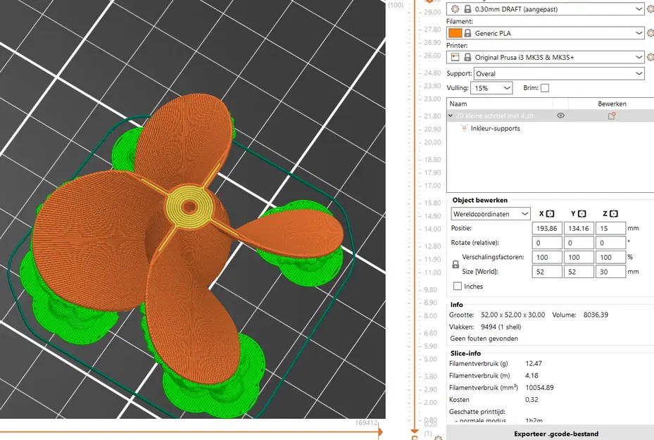Click the Size Y field showing 52

pyautogui.click(x=579, y=272)
